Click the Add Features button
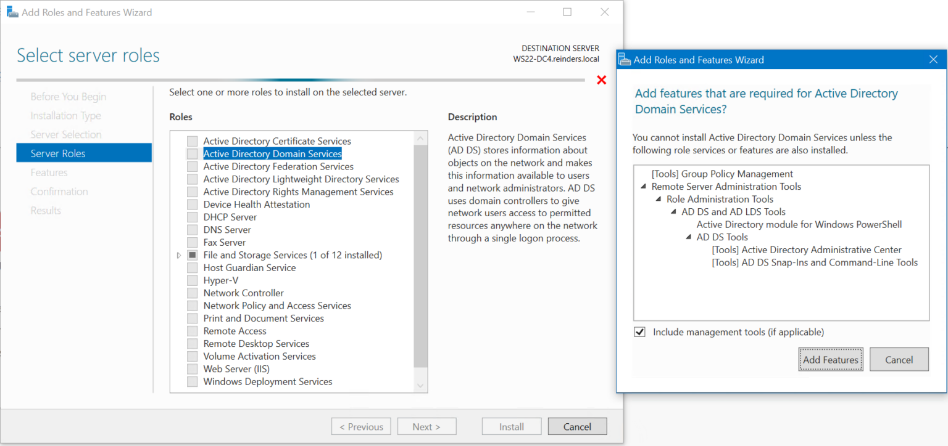This screenshot has height=446, width=948. (x=830, y=359)
